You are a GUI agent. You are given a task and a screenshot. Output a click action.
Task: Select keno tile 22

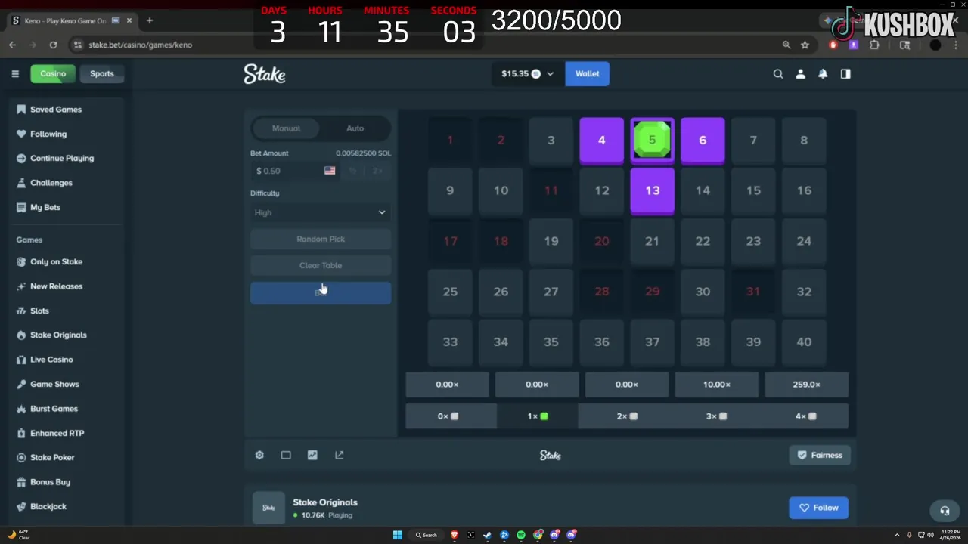pos(703,242)
